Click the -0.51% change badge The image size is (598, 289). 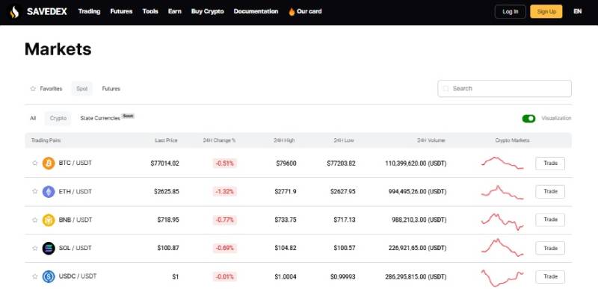225,164
